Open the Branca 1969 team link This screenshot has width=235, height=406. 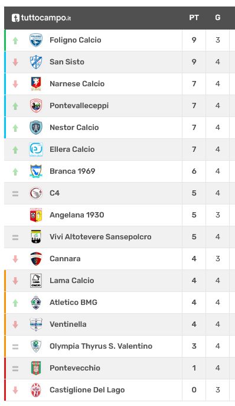[73, 171]
